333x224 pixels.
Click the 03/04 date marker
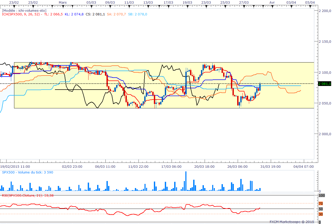tap(291, 2)
